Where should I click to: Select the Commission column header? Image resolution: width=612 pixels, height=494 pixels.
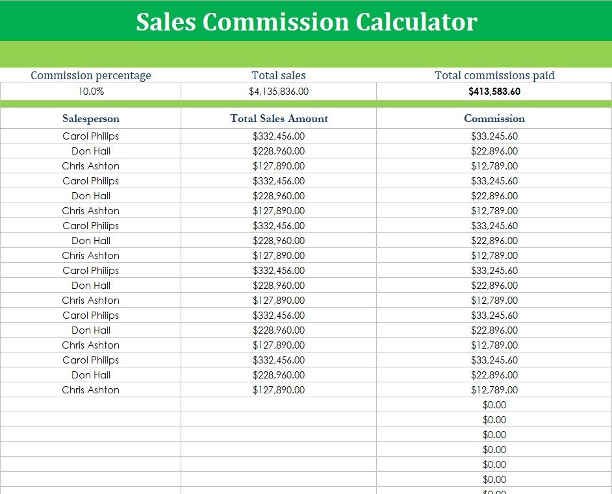pos(494,118)
